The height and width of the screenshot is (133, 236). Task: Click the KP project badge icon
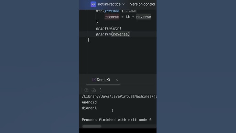point(93,4)
